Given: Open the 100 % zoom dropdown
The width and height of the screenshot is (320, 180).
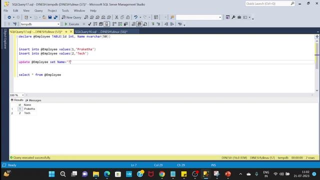Looking at the screenshot, I should (22, 95).
